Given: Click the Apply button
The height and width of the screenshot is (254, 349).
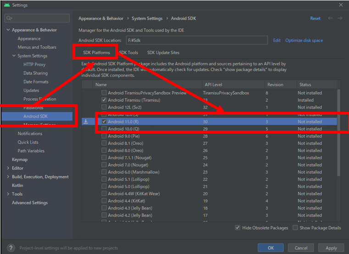Looking at the screenshot, I should 331,248.
